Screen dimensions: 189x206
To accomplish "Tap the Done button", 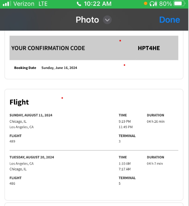I will coord(169,20).
